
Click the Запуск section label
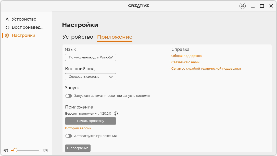72,88
